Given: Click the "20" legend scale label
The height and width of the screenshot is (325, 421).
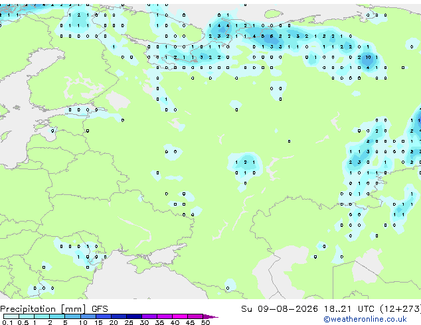Looking at the screenshot, I should (x=114, y=322).
